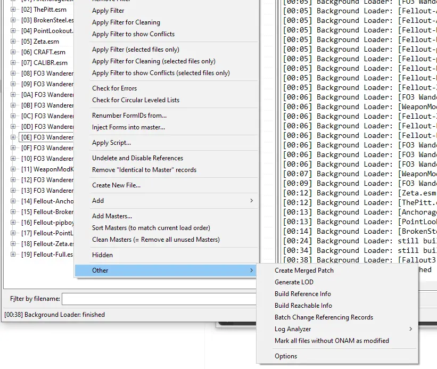
Task: Select the [15] Fellout-Broker tree row
Action: (47, 212)
